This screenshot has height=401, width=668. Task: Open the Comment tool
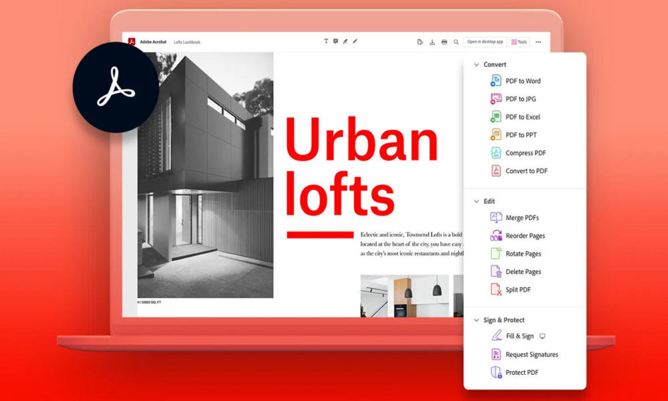336,41
